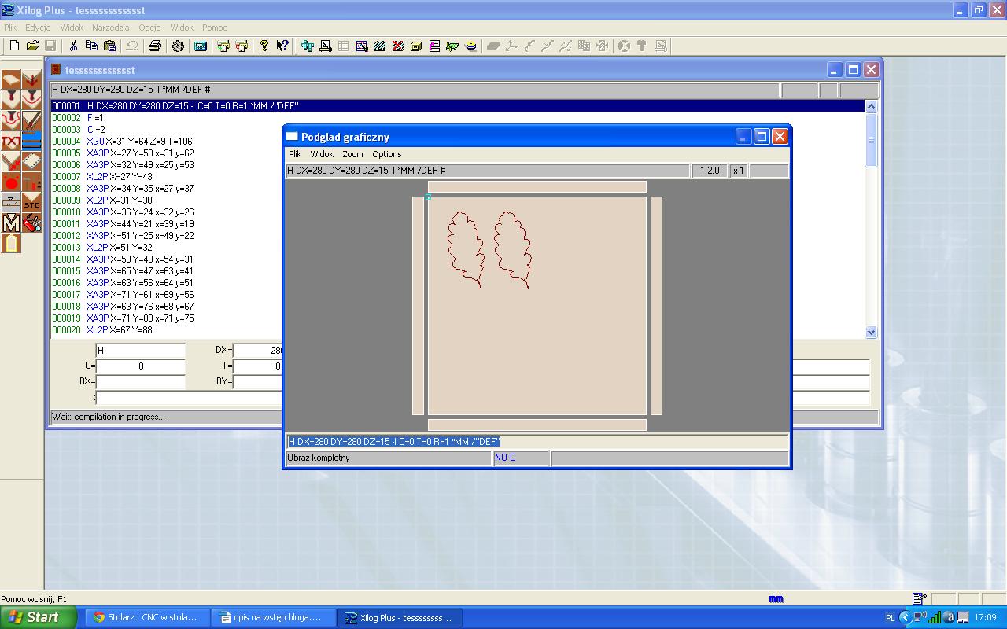
Task: Click the red circle drilling icon in sidebar
Action: (11, 182)
